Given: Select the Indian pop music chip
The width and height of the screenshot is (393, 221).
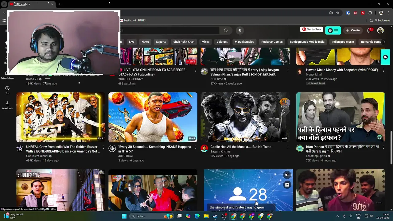Looking at the screenshot, I should click(x=343, y=42).
